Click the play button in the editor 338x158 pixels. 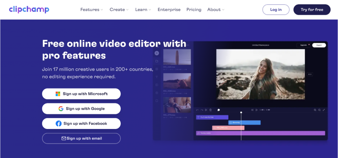pyautogui.click(x=256, y=110)
